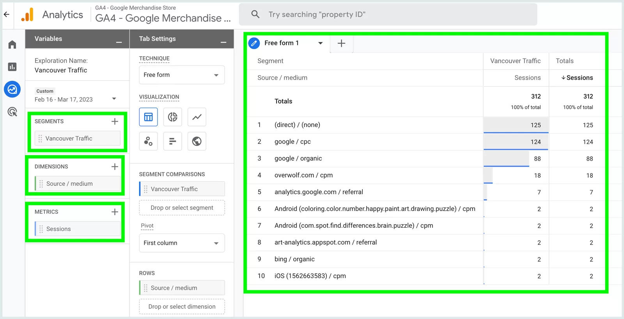
Task: Open the GA4 property selector
Action: (x=163, y=14)
